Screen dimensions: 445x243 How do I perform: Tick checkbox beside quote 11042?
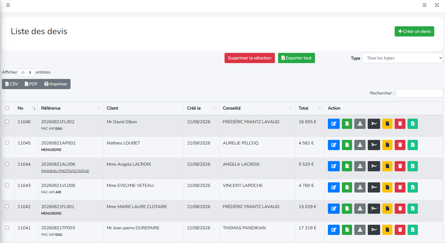tap(7, 206)
